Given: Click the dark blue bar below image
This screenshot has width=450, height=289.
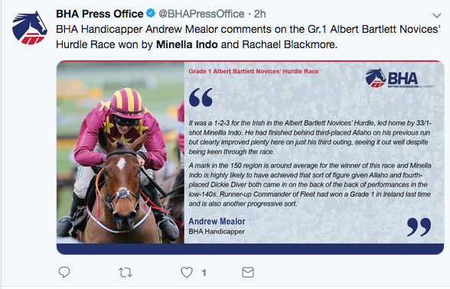Looking at the screenshot, I should 250,249.
